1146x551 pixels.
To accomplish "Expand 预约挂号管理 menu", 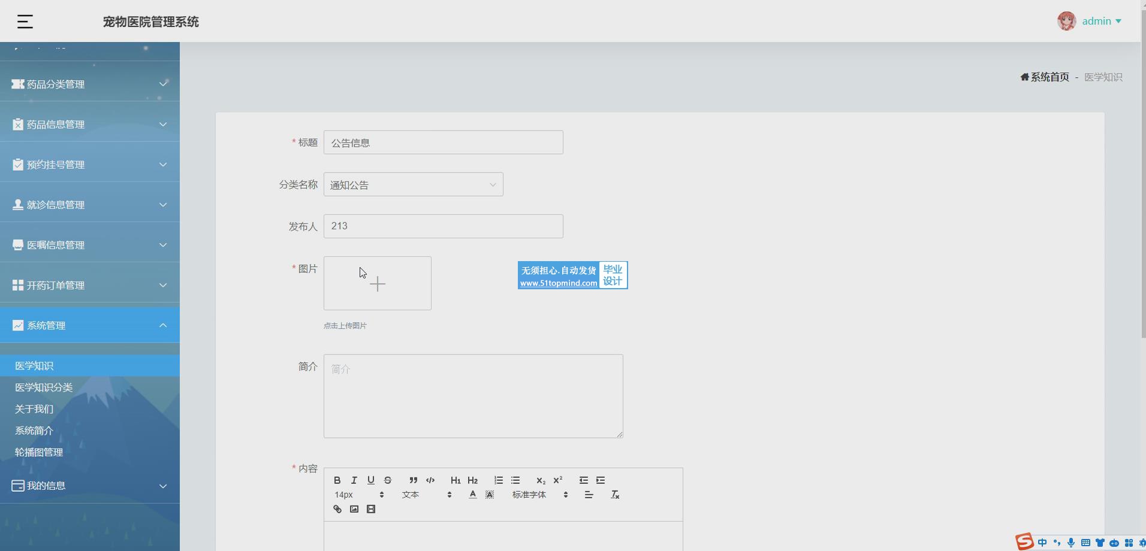I will (x=90, y=164).
